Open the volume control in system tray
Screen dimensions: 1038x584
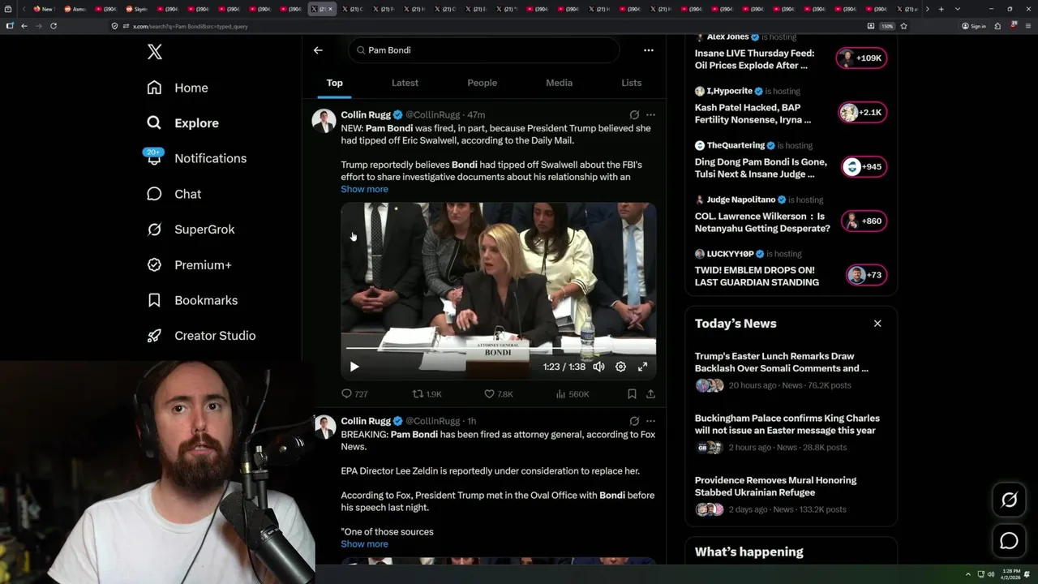990,574
